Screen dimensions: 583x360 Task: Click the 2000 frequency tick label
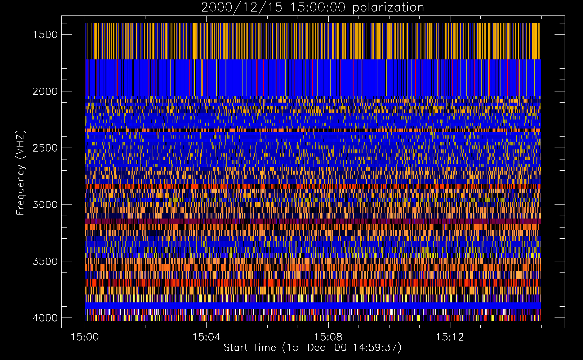pyautogui.click(x=45, y=91)
